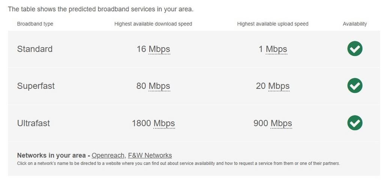Click the Mbps unit after 1800
This screenshot has width=384, height=181.
[164, 123]
